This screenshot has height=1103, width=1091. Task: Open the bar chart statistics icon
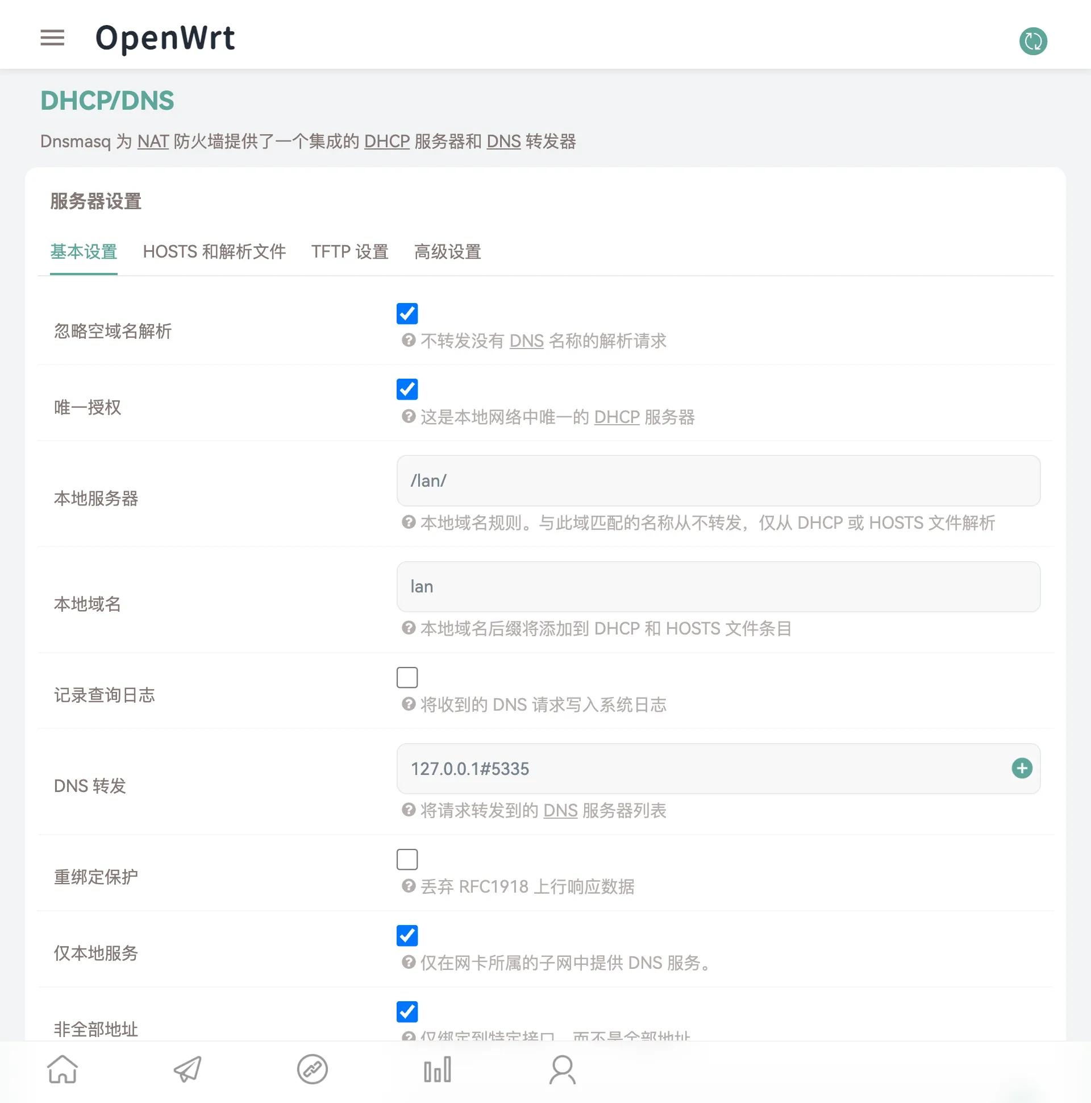438,1069
